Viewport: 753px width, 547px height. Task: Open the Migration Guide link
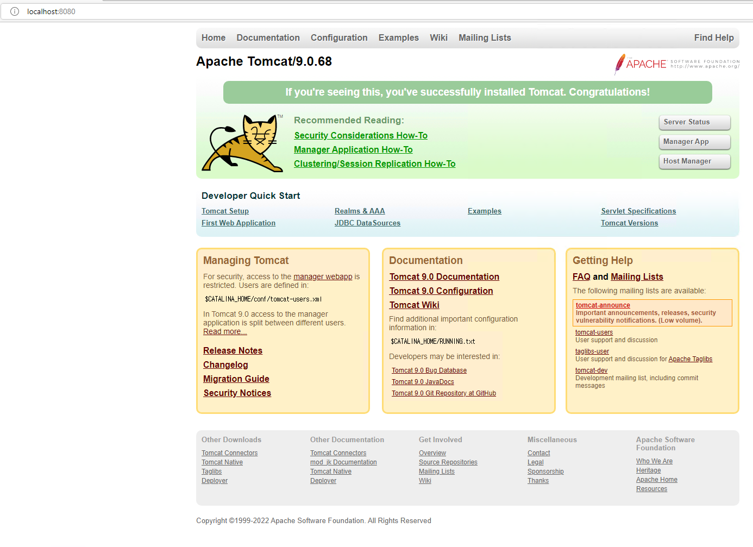coord(236,379)
